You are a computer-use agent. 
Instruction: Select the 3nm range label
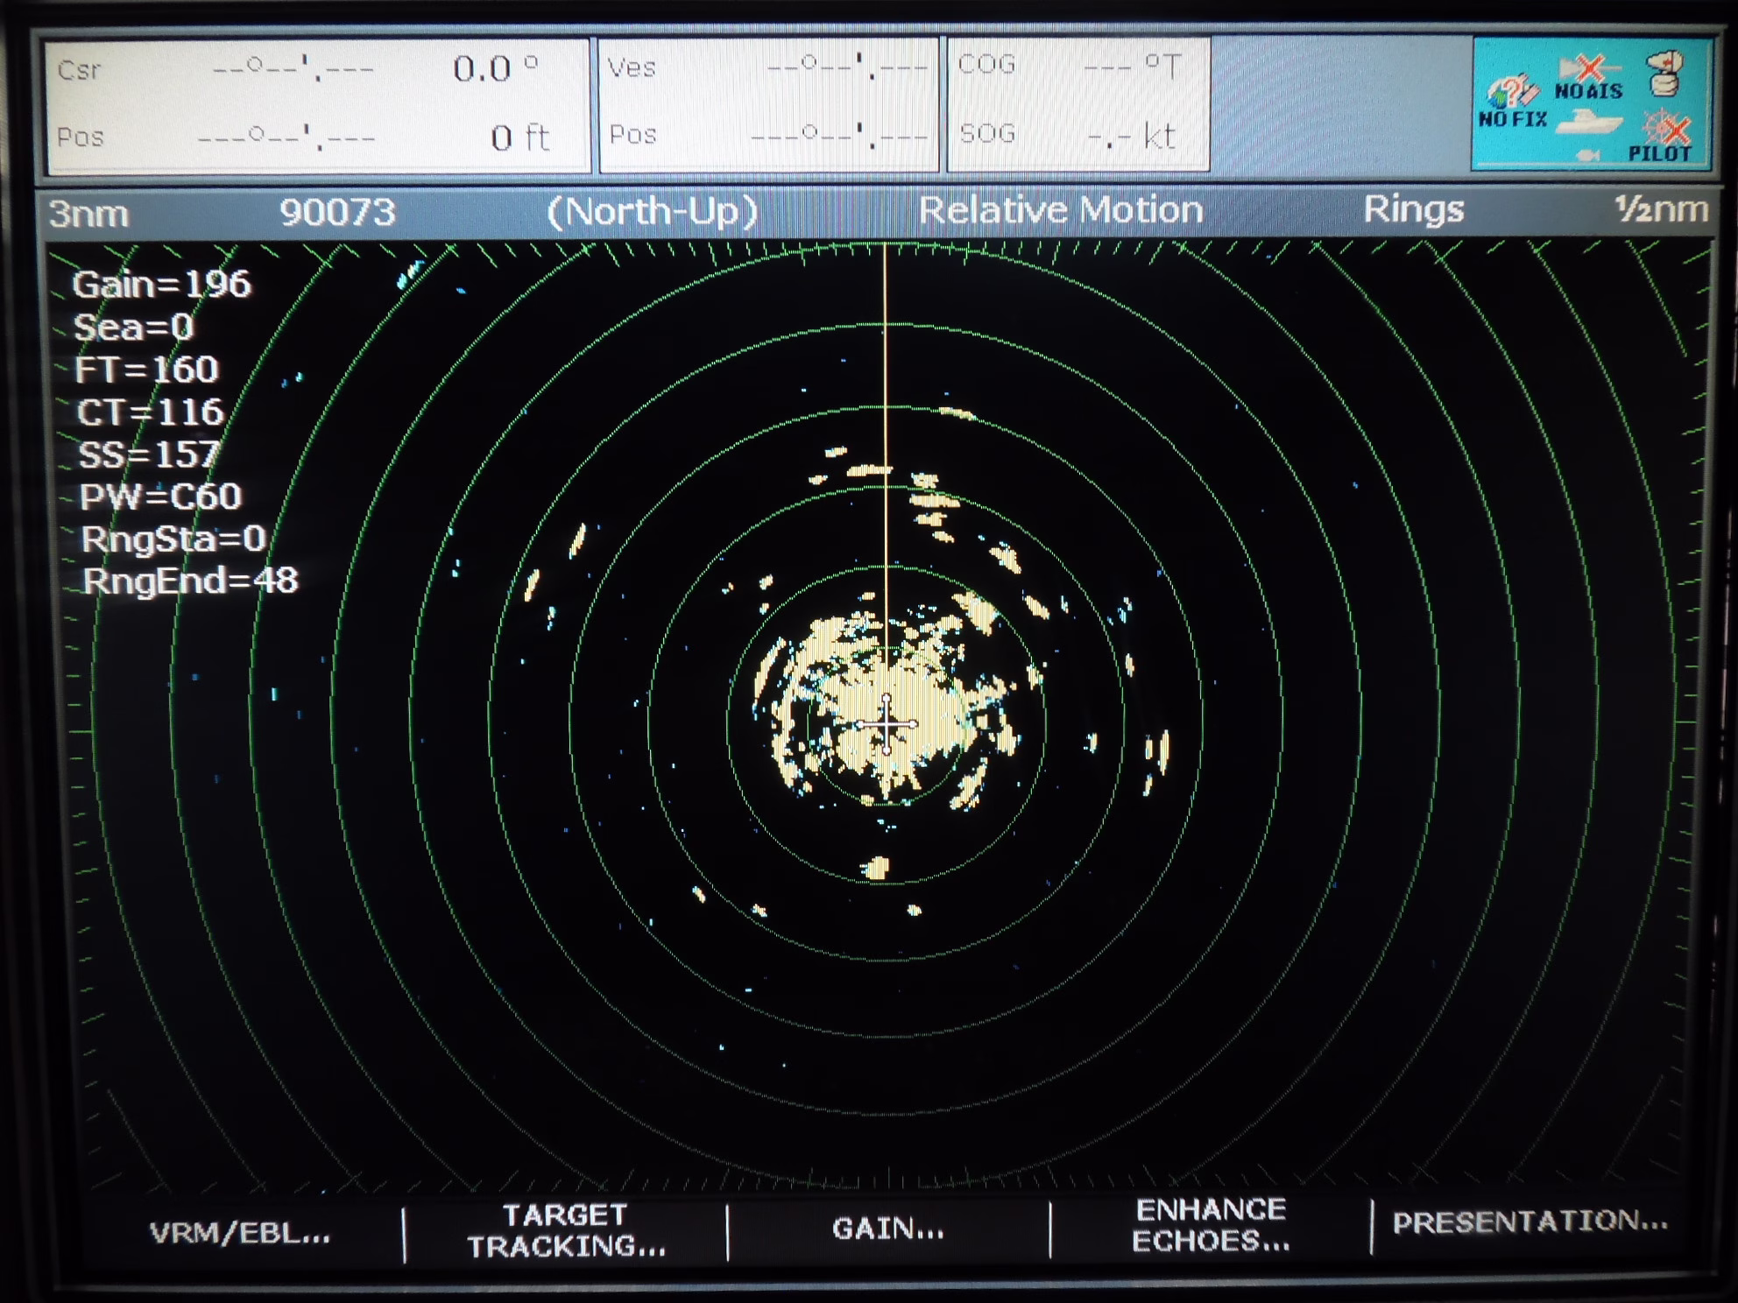pyautogui.click(x=88, y=214)
